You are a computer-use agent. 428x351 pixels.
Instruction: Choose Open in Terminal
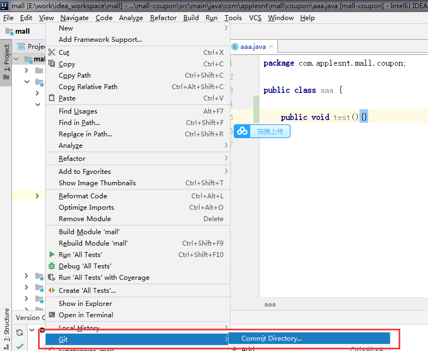[x=138, y=315]
